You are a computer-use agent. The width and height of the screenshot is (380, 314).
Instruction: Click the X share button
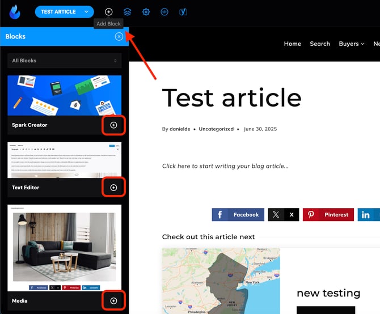click(284, 215)
